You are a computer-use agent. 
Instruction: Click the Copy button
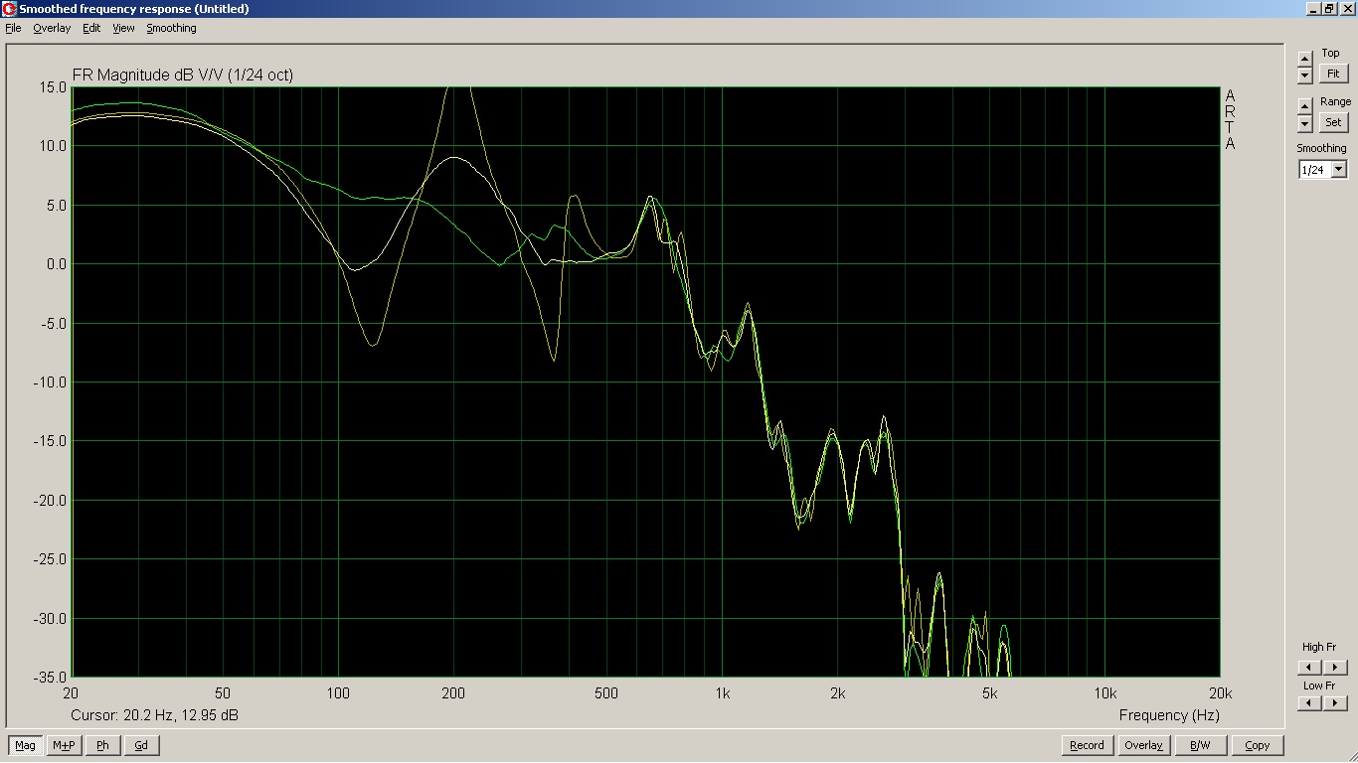pyautogui.click(x=1258, y=745)
